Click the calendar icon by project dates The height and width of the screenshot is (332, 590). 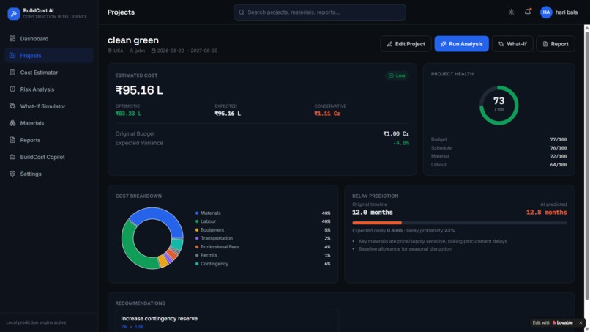(x=154, y=51)
